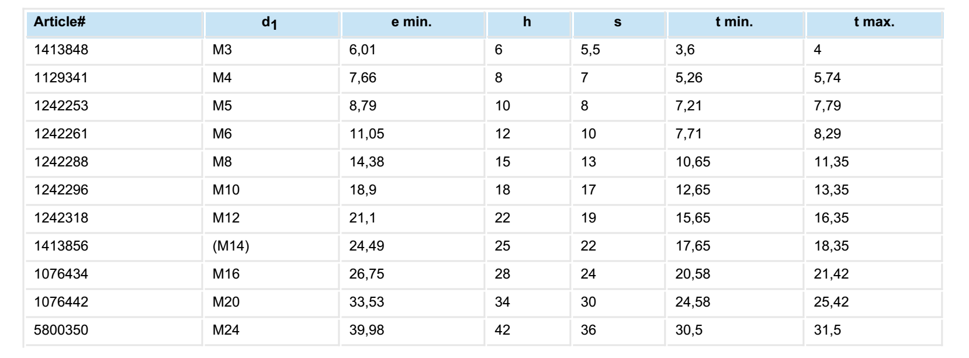Click article number 1242288
This screenshot has width=969, height=358.
coord(61,162)
